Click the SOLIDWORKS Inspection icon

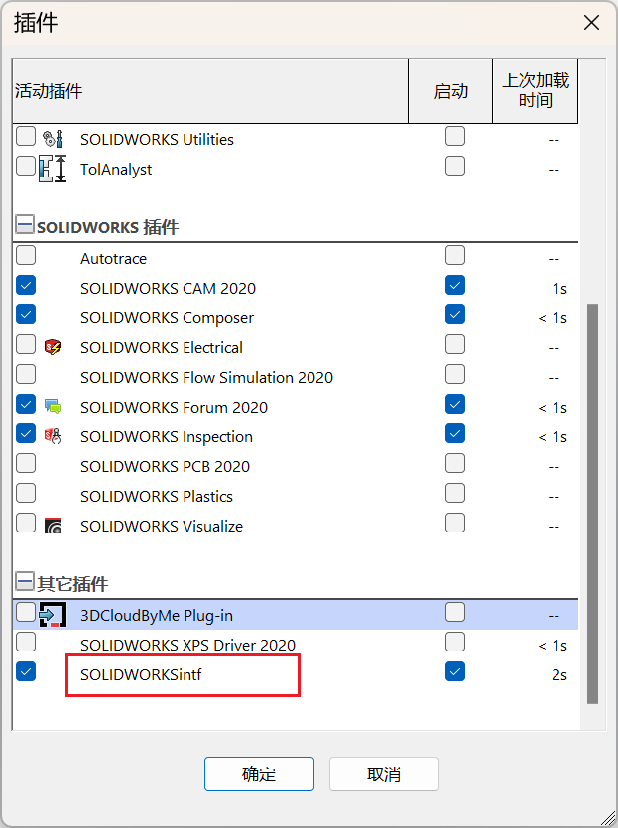(x=53, y=436)
